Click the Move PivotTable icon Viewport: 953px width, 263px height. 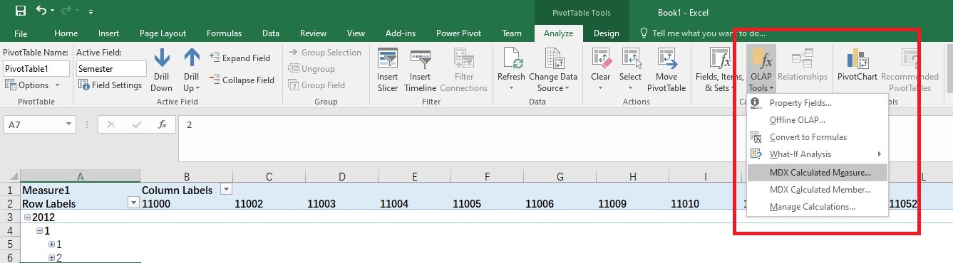(666, 59)
